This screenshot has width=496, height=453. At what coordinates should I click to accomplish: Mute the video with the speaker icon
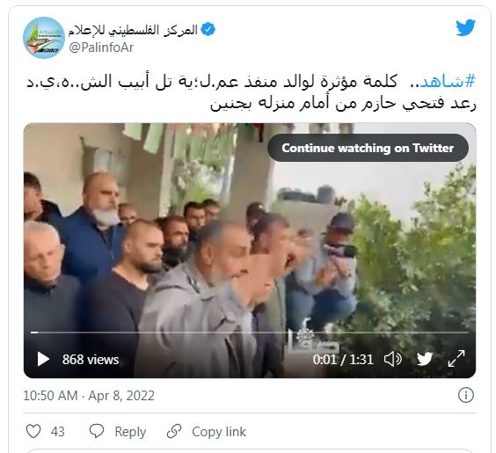pyautogui.click(x=392, y=360)
